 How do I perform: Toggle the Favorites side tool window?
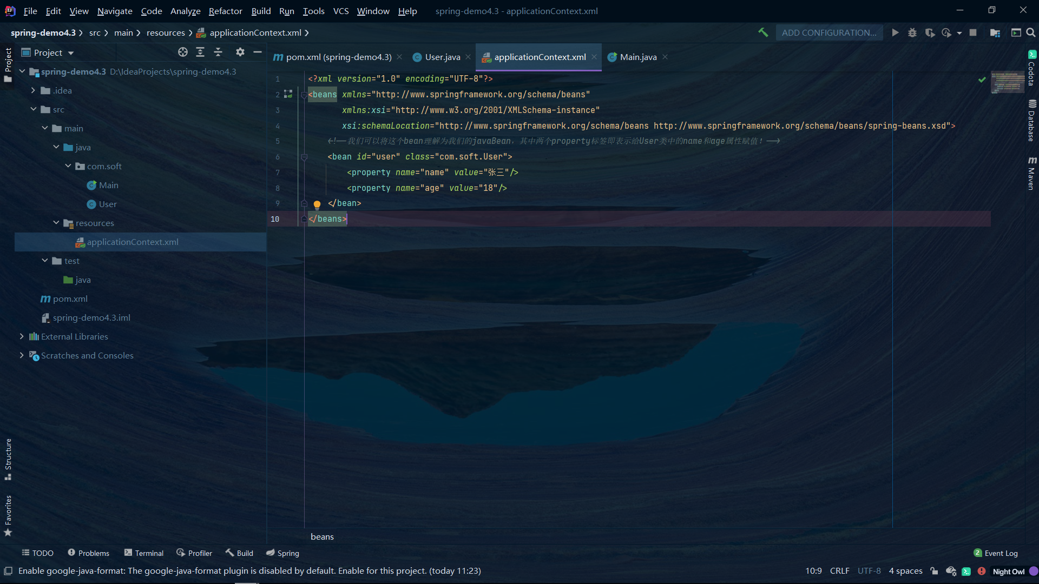[x=8, y=515]
